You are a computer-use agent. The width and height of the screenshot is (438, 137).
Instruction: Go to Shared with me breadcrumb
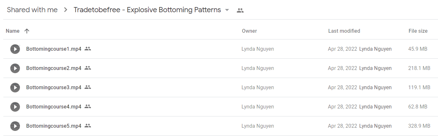pos(32,10)
